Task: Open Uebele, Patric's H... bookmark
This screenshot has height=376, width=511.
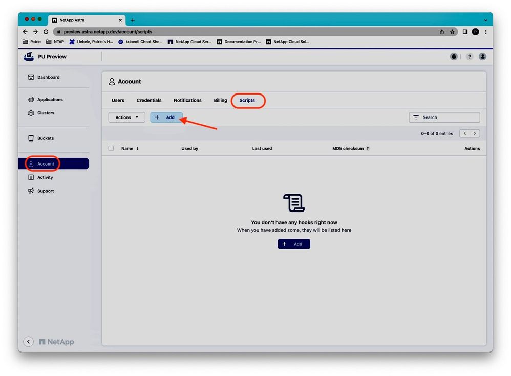Action: click(91, 41)
